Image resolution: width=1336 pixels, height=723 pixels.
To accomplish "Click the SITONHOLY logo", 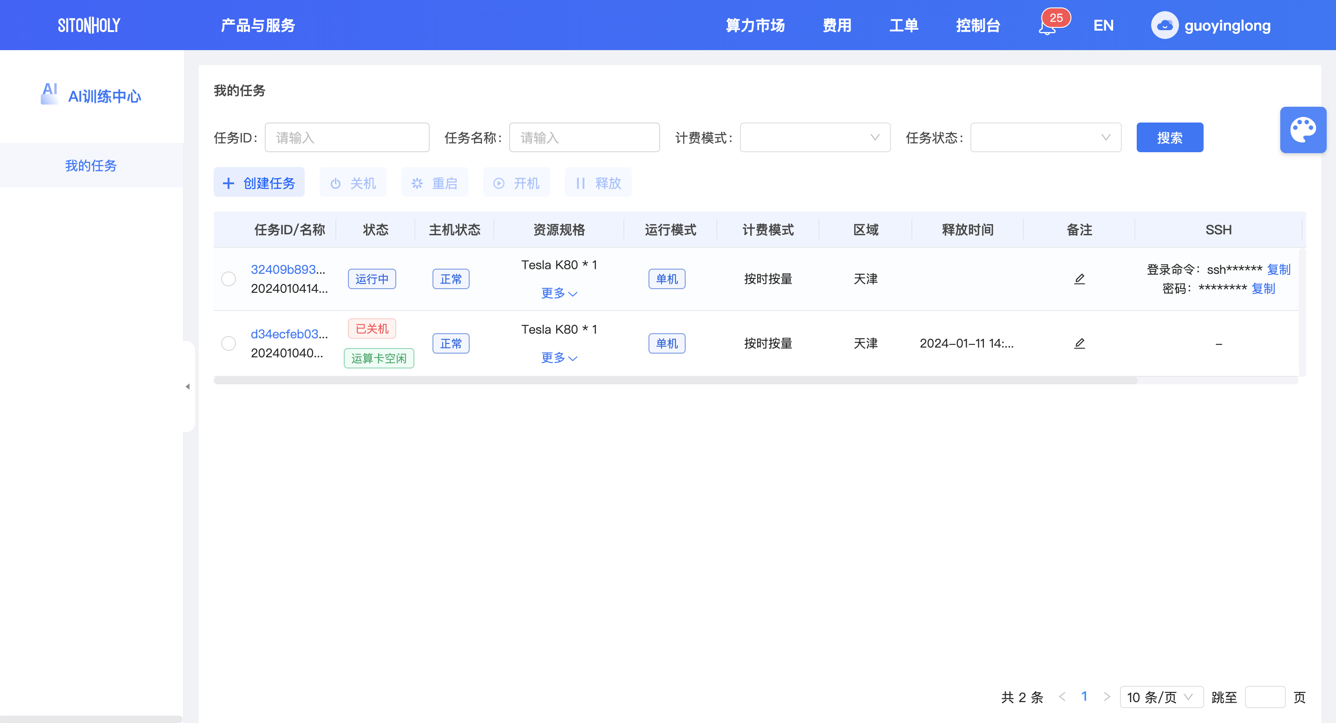I will (89, 26).
